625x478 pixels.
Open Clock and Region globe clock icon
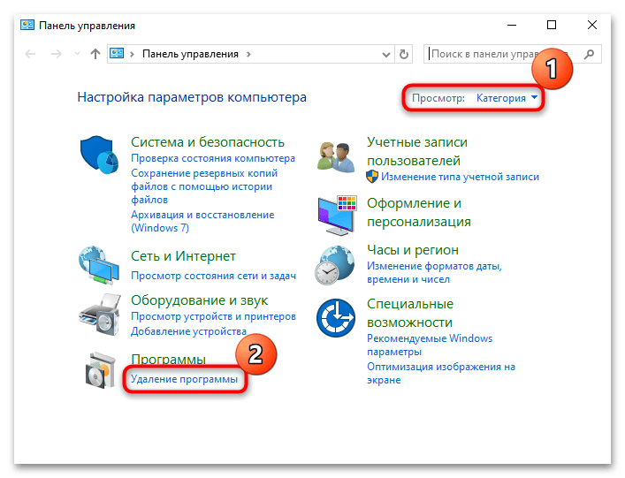(335, 265)
